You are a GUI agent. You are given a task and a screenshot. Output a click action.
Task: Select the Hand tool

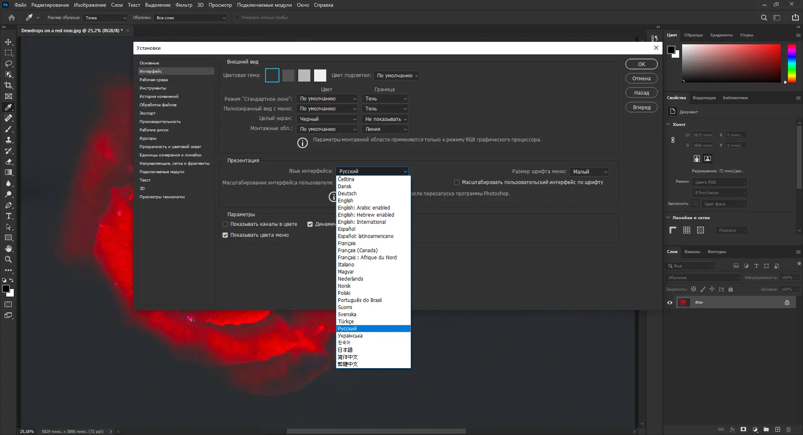click(x=8, y=248)
